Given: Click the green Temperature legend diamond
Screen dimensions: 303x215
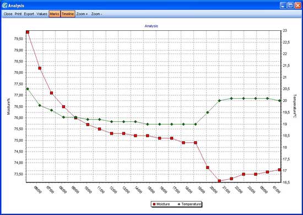Looking at the screenshot, I should [x=178, y=204].
